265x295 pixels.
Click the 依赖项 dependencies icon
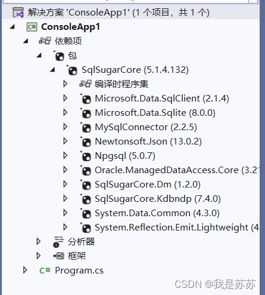[45, 41]
